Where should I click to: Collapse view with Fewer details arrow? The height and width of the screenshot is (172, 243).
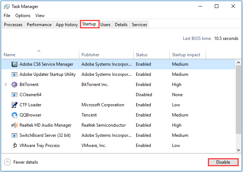point(8,162)
